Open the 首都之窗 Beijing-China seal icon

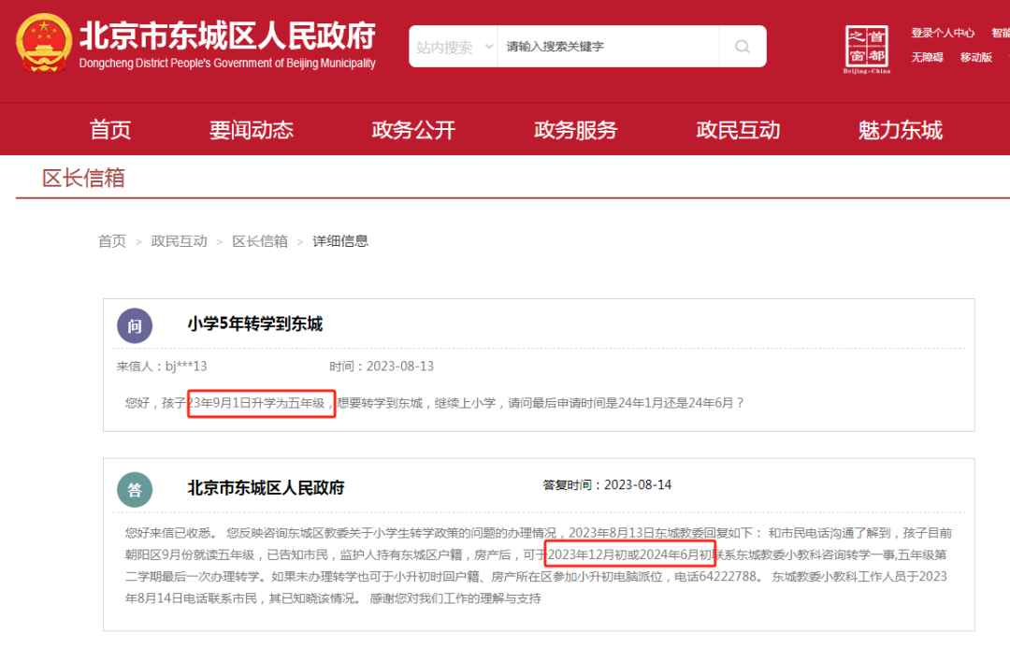(x=867, y=49)
